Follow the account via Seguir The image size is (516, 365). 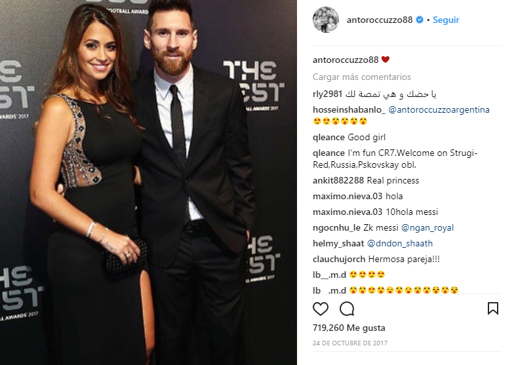446,20
